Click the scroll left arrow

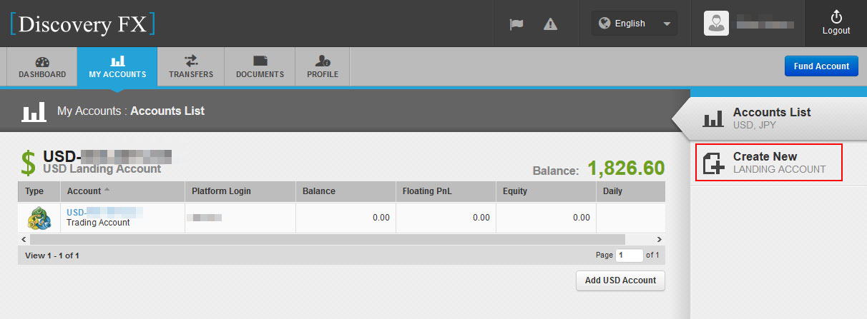23,240
